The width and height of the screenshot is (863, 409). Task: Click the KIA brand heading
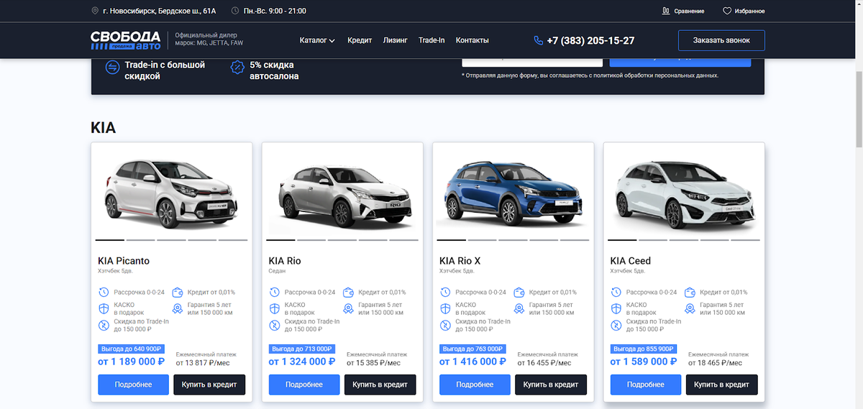pyautogui.click(x=104, y=128)
